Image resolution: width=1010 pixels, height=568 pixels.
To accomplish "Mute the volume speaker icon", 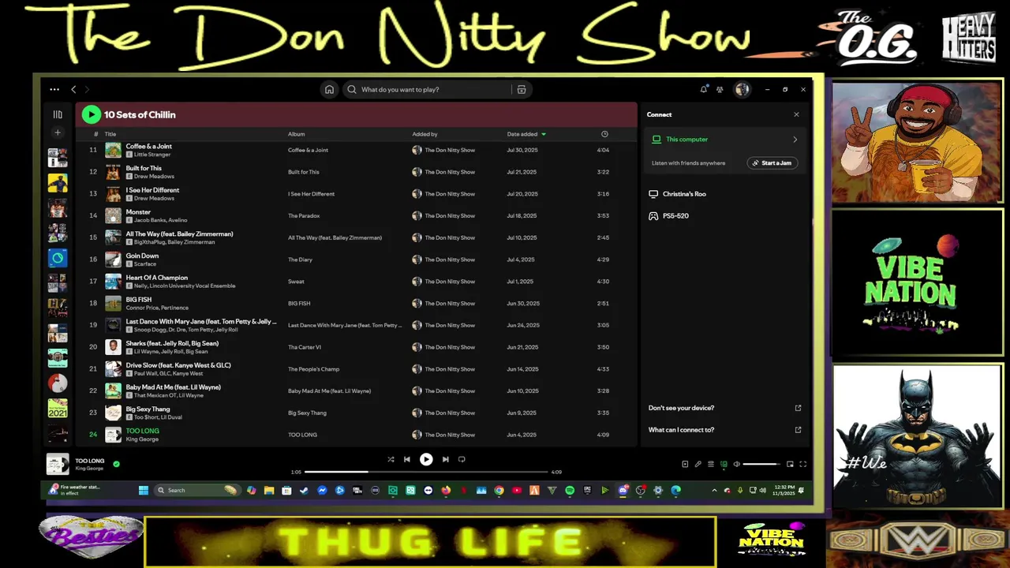I will coord(736,464).
